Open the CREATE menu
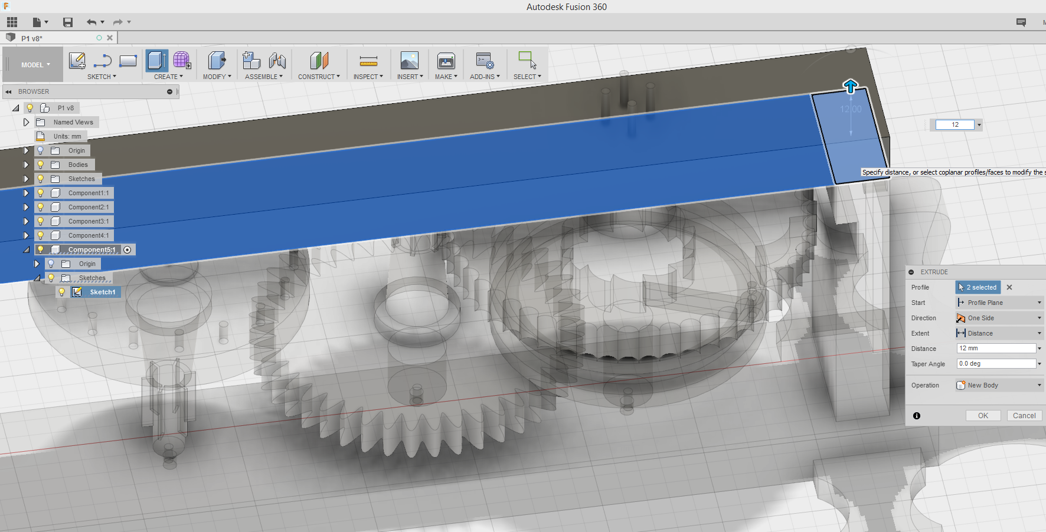The height and width of the screenshot is (532, 1046). point(168,77)
